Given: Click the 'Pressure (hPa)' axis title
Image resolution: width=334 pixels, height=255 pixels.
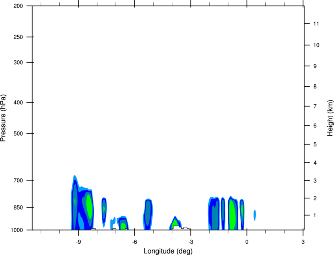Looking at the screenshot, I should tap(3, 118).
